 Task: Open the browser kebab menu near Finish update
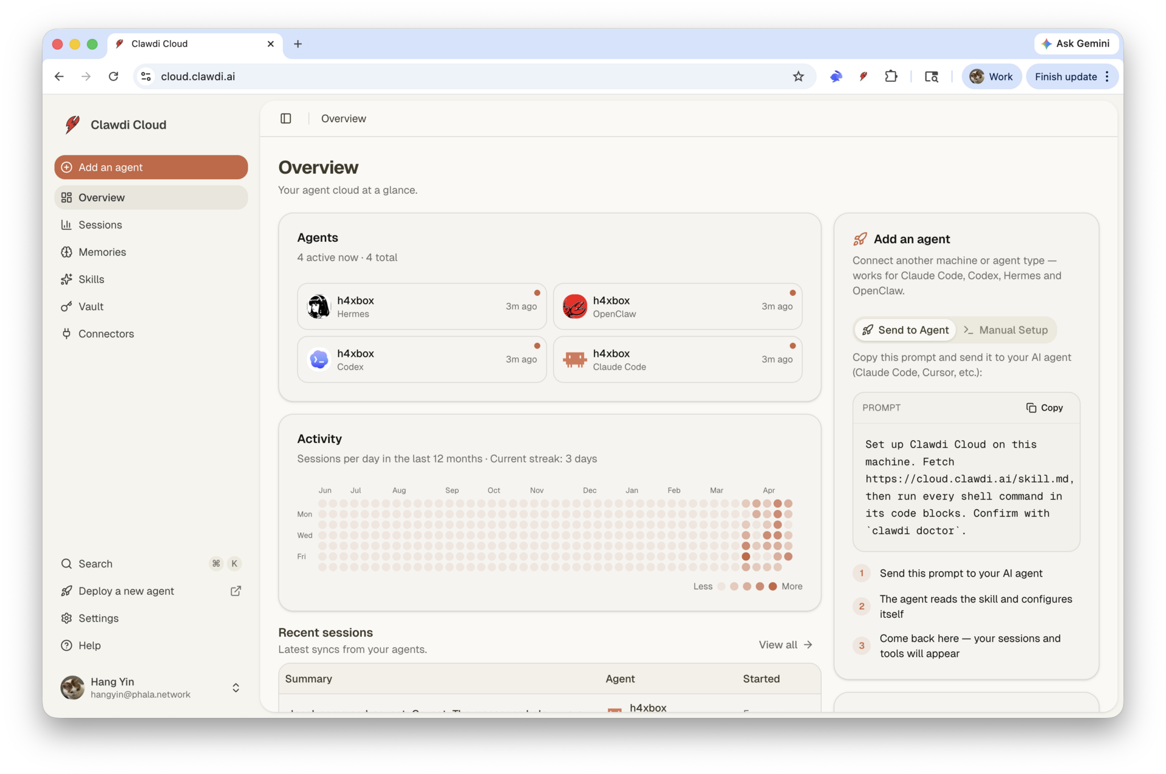tap(1108, 76)
